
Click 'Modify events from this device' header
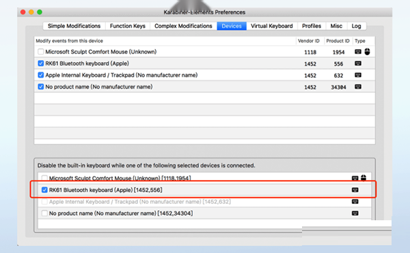pyautogui.click(x=69, y=41)
